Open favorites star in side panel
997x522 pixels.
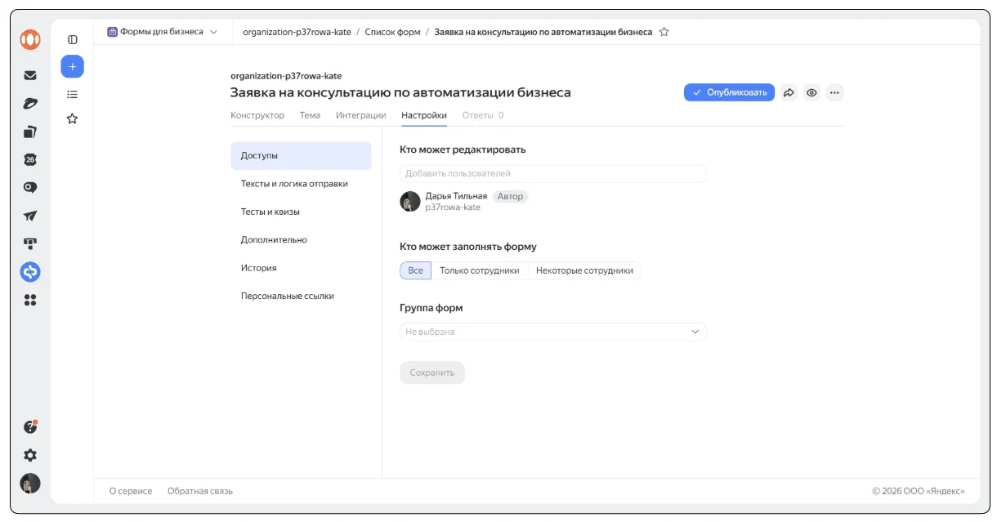[x=72, y=118]
